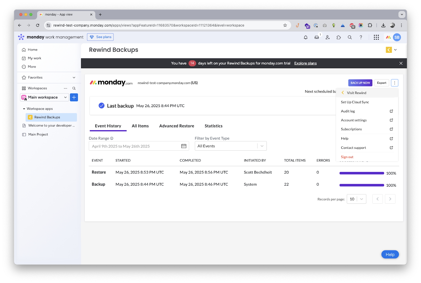Image resolution: width=421 pixels, height=283 pixels.
Task: Click the Date Range info icon
Action: coord(112,138)
